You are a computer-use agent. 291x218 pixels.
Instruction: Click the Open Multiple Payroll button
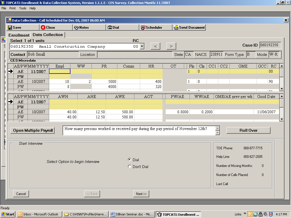pos(33,130)
